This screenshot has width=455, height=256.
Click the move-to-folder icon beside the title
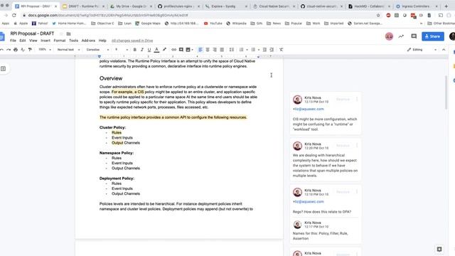click(68, 34)
